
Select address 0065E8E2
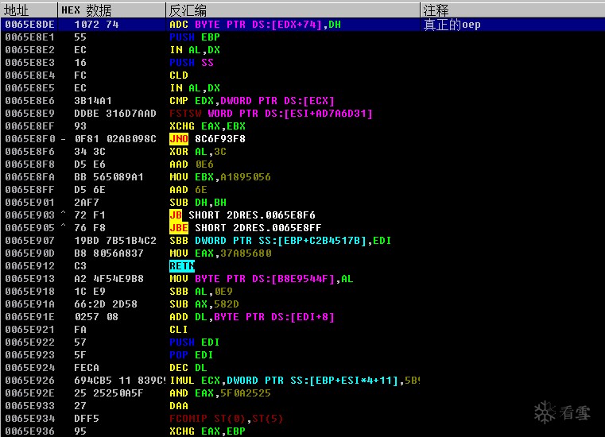(x=30, y=50)
